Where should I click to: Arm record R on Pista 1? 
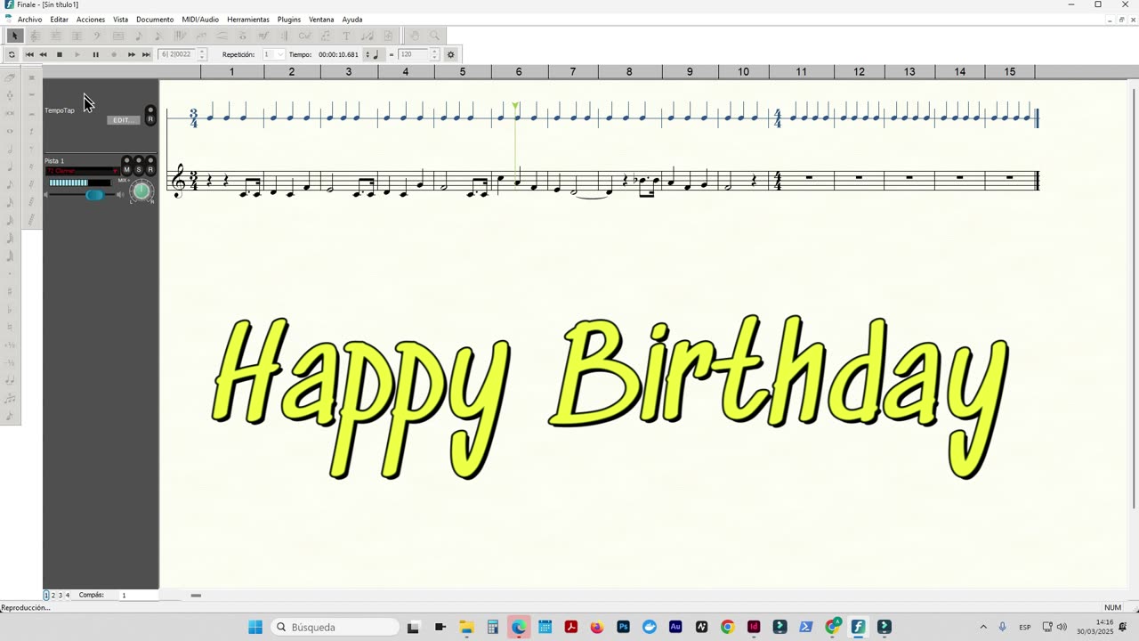[149, 169]
